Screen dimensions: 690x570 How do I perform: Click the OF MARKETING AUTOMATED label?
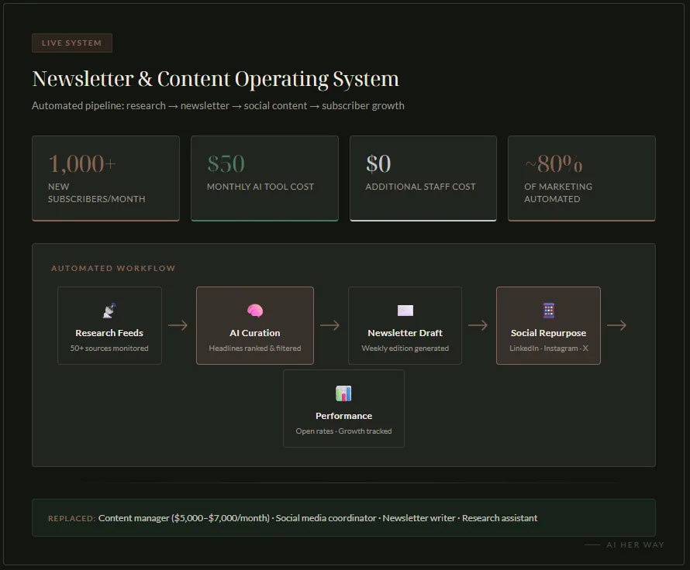pos(558,193)
